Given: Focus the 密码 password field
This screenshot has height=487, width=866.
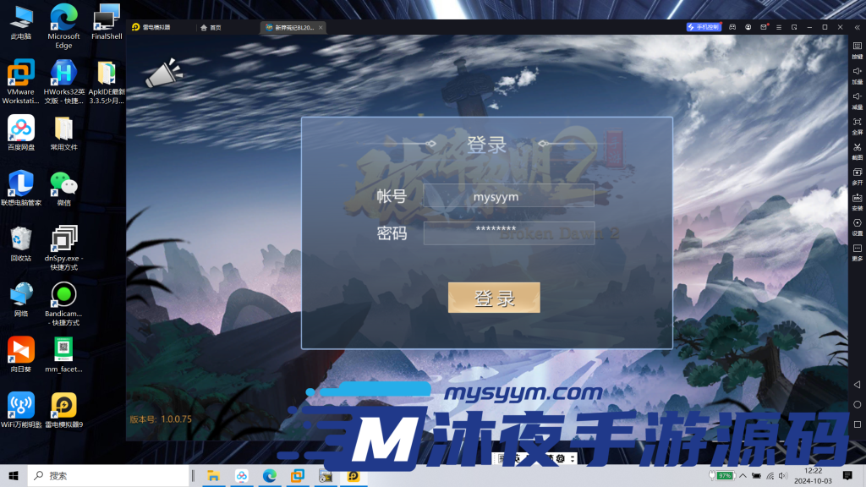Looking at the screenshot, I should click(x=508, y=233).
